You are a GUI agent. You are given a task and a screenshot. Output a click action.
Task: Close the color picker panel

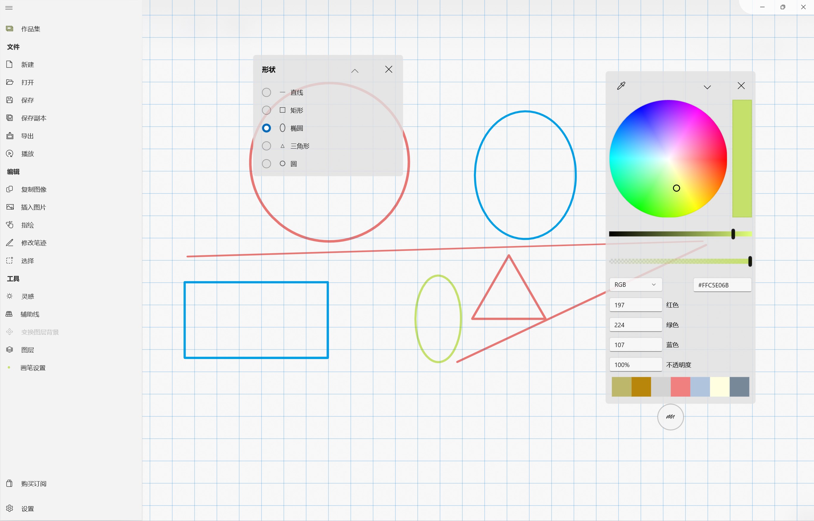[741, 86]
